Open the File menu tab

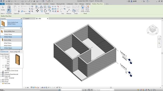click(x=2, y=4)
